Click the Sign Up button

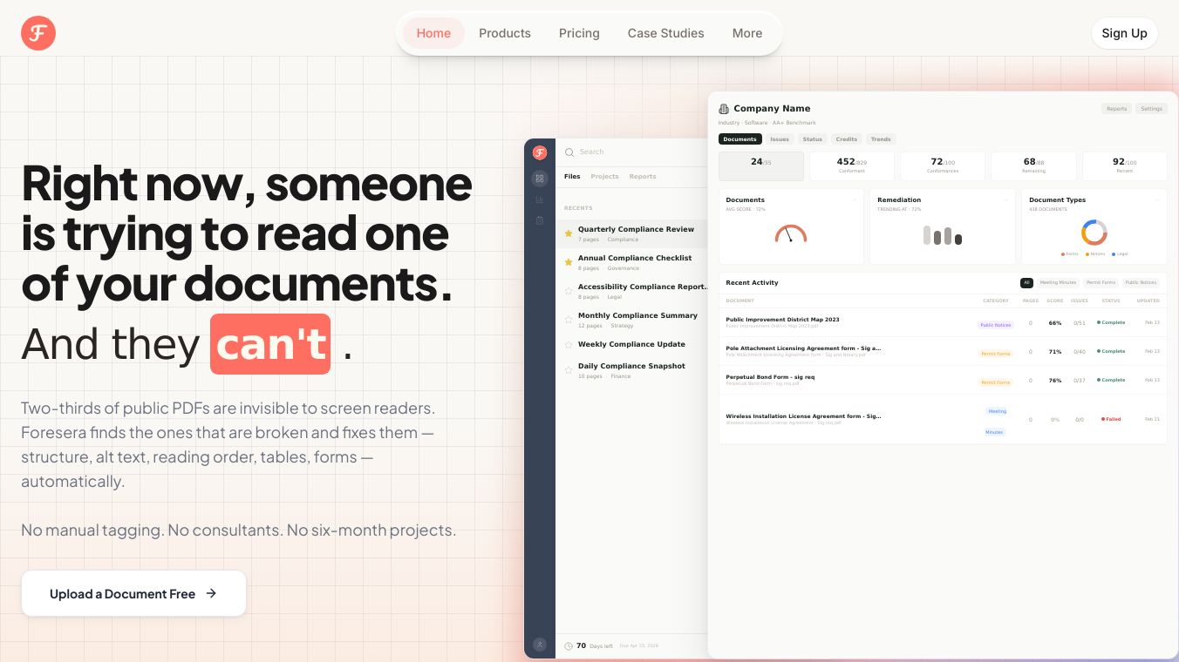tap(1124, 33)
